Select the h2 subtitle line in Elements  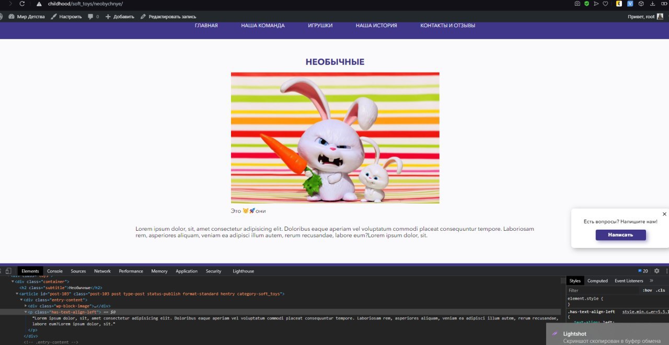point(61,288)
